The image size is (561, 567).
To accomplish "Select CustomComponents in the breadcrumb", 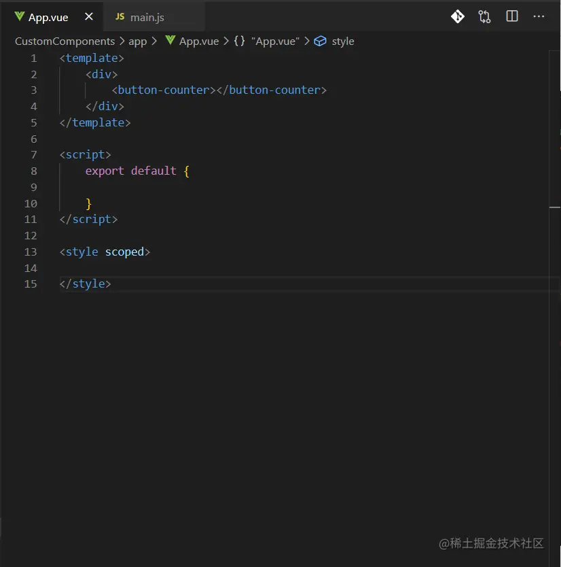I will pos(65,41).
